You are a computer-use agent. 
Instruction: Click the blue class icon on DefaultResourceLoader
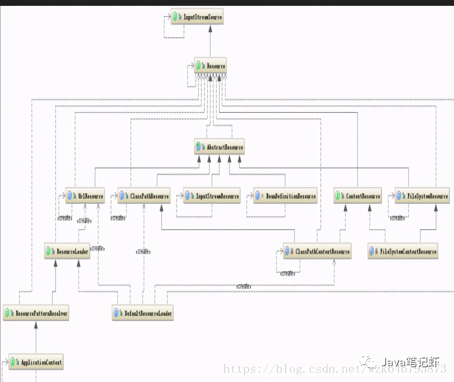point(116,313)
